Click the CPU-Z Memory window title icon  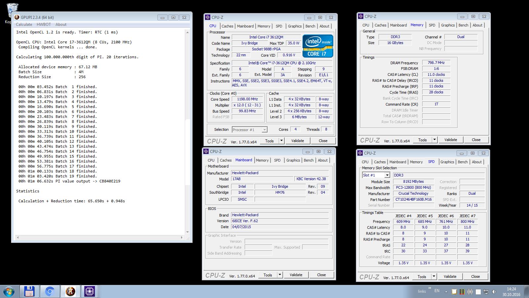tap(360, 16)
